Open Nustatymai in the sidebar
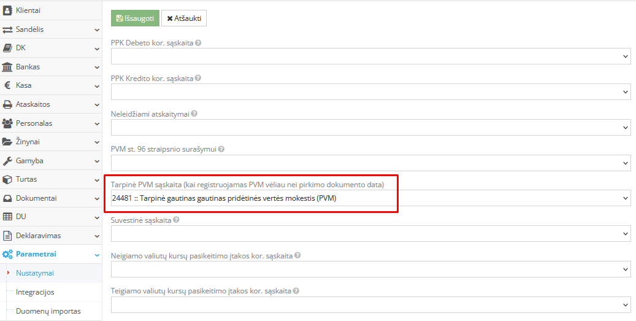Viewport: 636px width, 321px height. pyautogui.click(x=35, y=273)
